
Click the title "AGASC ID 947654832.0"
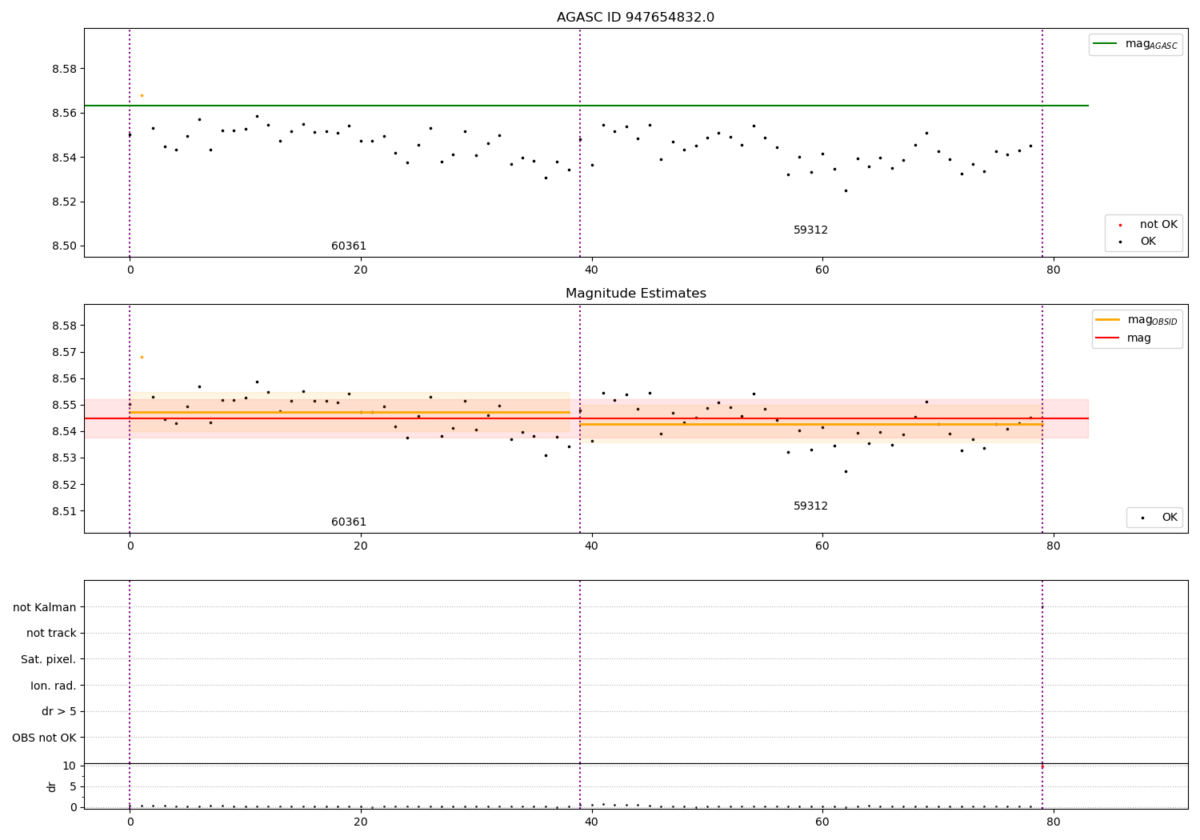(x=635, y=18)
